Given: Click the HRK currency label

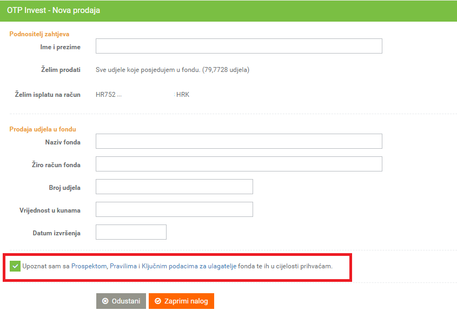Looking at the screenshot, I should tap(183, 95).
